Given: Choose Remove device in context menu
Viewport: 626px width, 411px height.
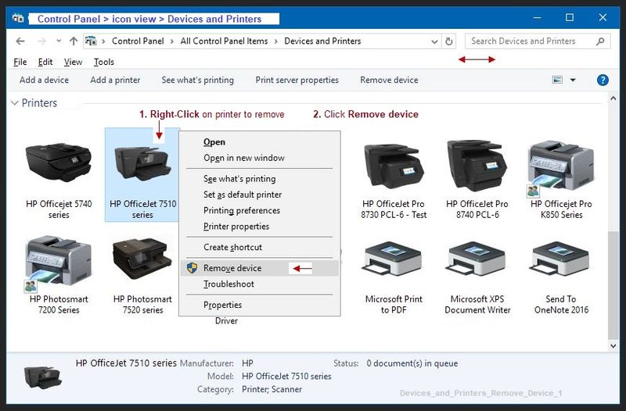Looking at the screenshot, I should tap(260, 268).
